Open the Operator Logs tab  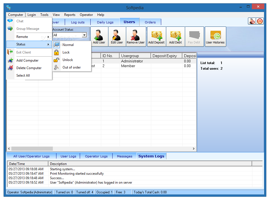tap(96, 156)
